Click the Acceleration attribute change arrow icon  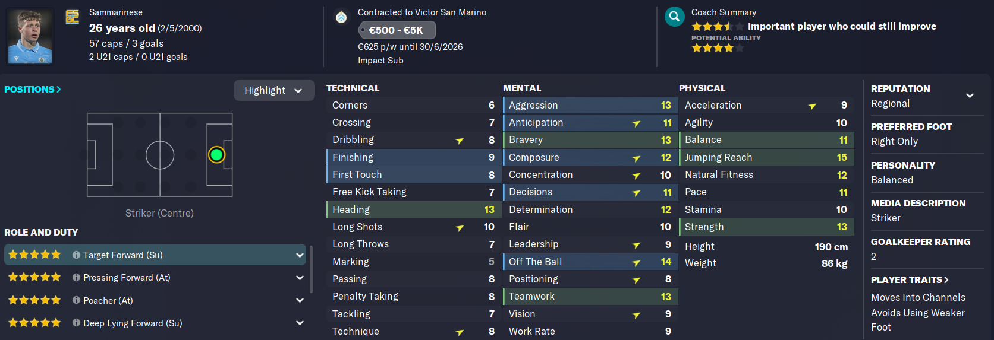pyautogui.click(x=812, y=106)
